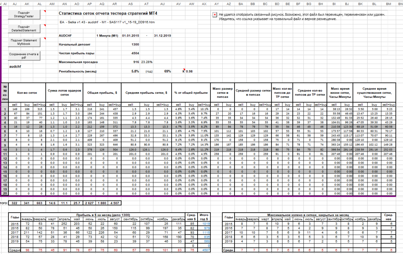403x254 pixels.
Task: Select column header BA
Action: tap(241, 4)
